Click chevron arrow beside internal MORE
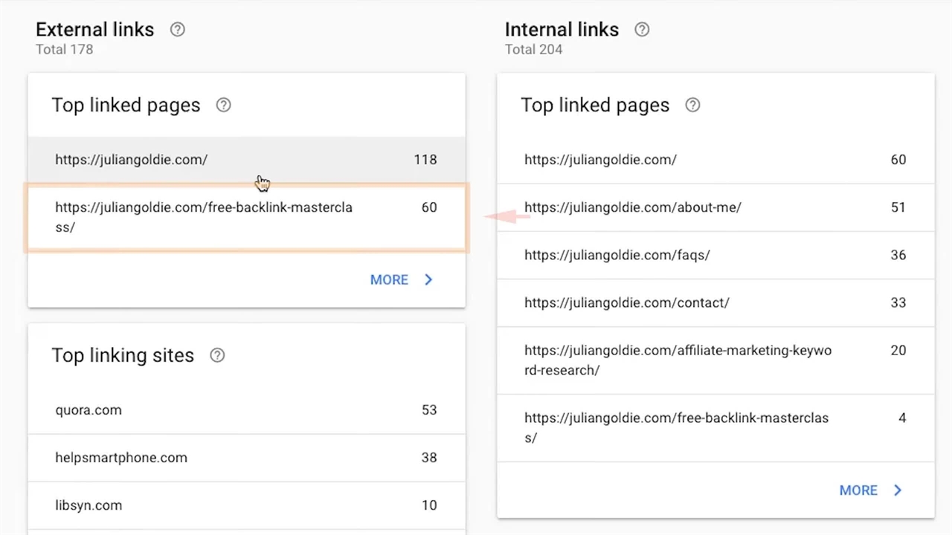The width and height of the screenshot is (952, 535). click(x=898, y=490)
